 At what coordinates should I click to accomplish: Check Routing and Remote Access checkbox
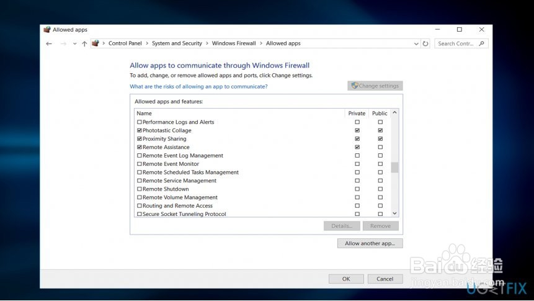[x=140, y=205]
